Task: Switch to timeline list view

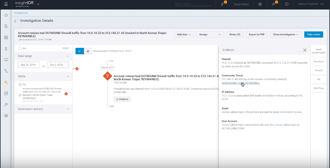Action: click(79, 51)
